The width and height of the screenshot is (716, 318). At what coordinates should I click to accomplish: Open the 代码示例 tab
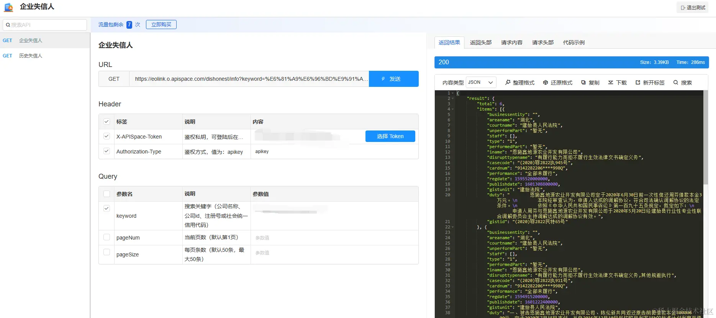tap(574, 42)
